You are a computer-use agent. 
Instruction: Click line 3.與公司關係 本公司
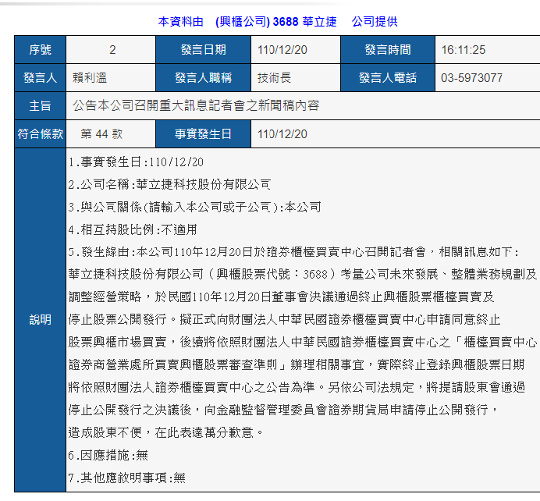194,207
